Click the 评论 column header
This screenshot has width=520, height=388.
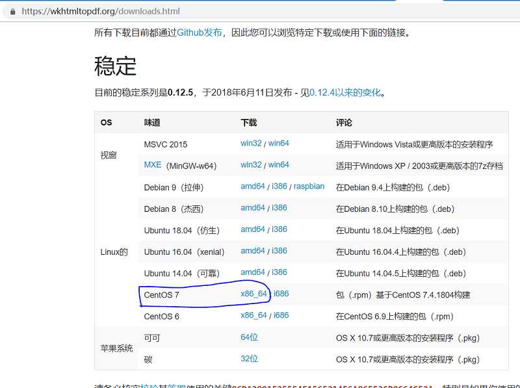click(344, 123)
